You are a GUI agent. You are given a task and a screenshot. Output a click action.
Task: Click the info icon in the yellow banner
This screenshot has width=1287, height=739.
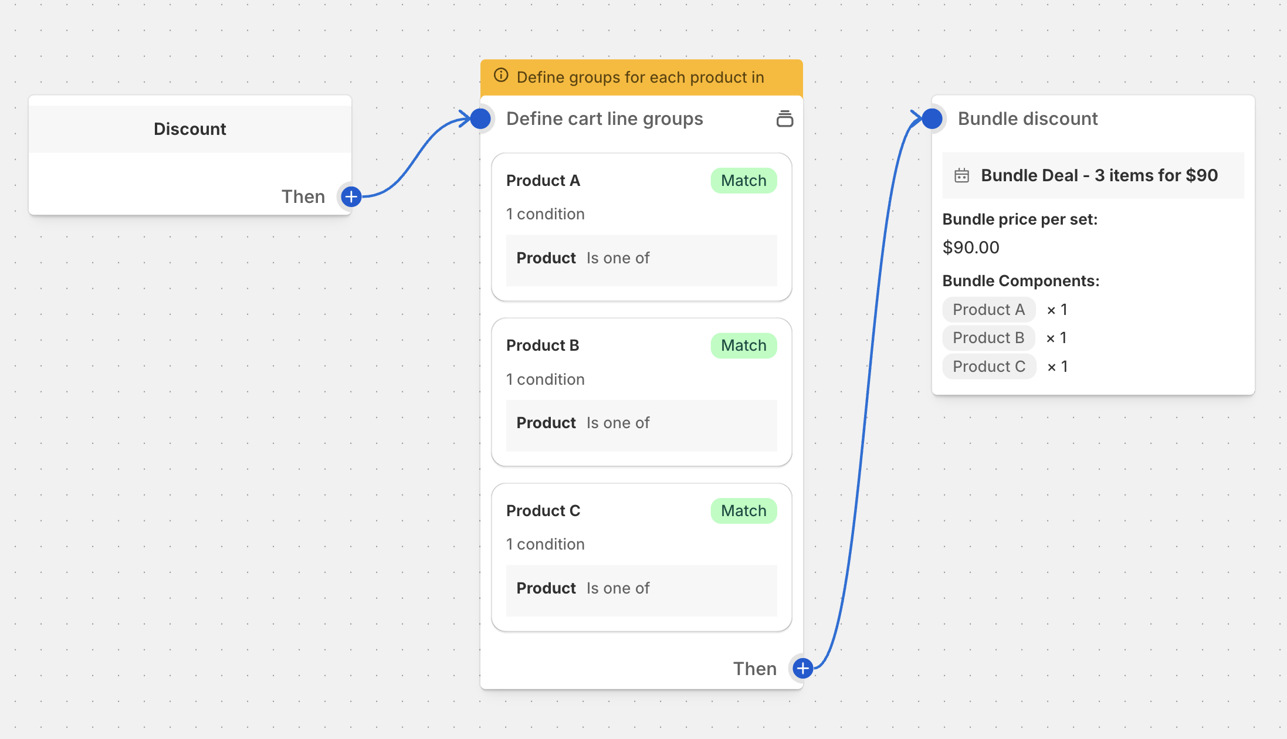[502, 75]
